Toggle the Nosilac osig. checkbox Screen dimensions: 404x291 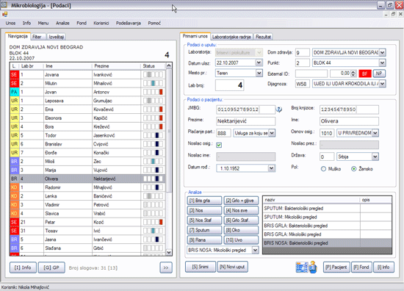[x=219, y=145]
